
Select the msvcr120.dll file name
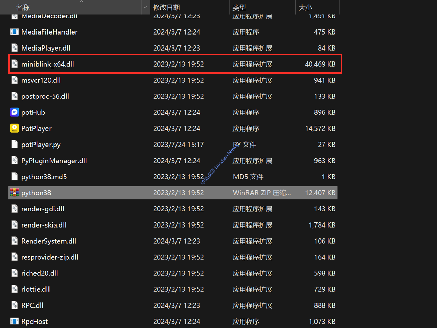[x=41, y=80]
